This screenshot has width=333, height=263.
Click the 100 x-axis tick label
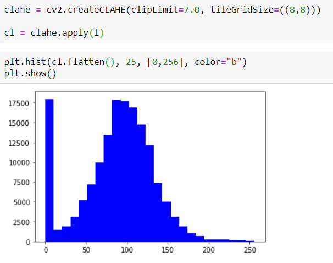click(x=127, y=250)
